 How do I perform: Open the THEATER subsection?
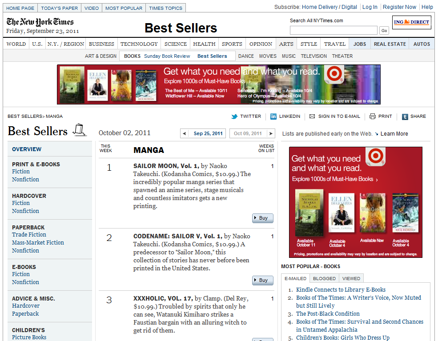click(x=342, y=56)
